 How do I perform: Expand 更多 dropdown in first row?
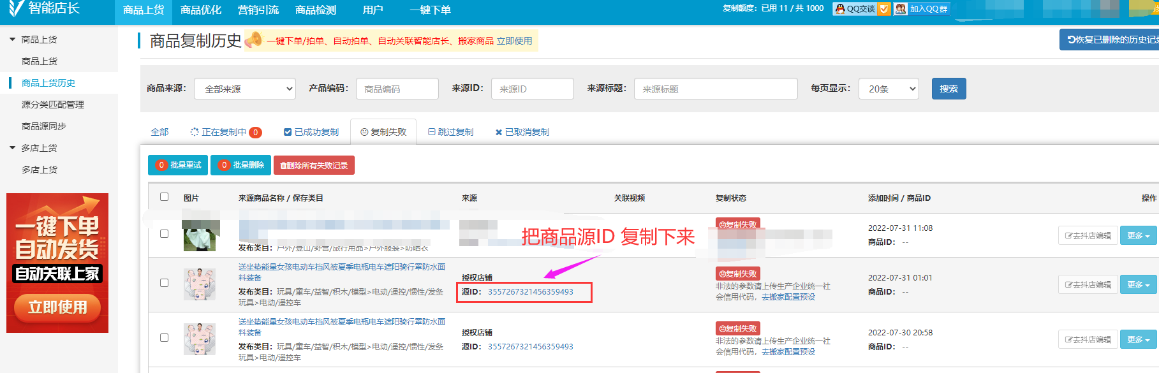coord(1137,236)
